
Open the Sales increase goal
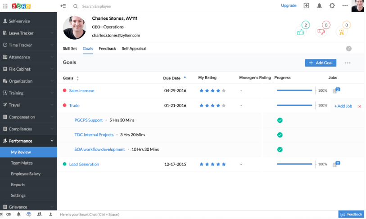(81, 90)
